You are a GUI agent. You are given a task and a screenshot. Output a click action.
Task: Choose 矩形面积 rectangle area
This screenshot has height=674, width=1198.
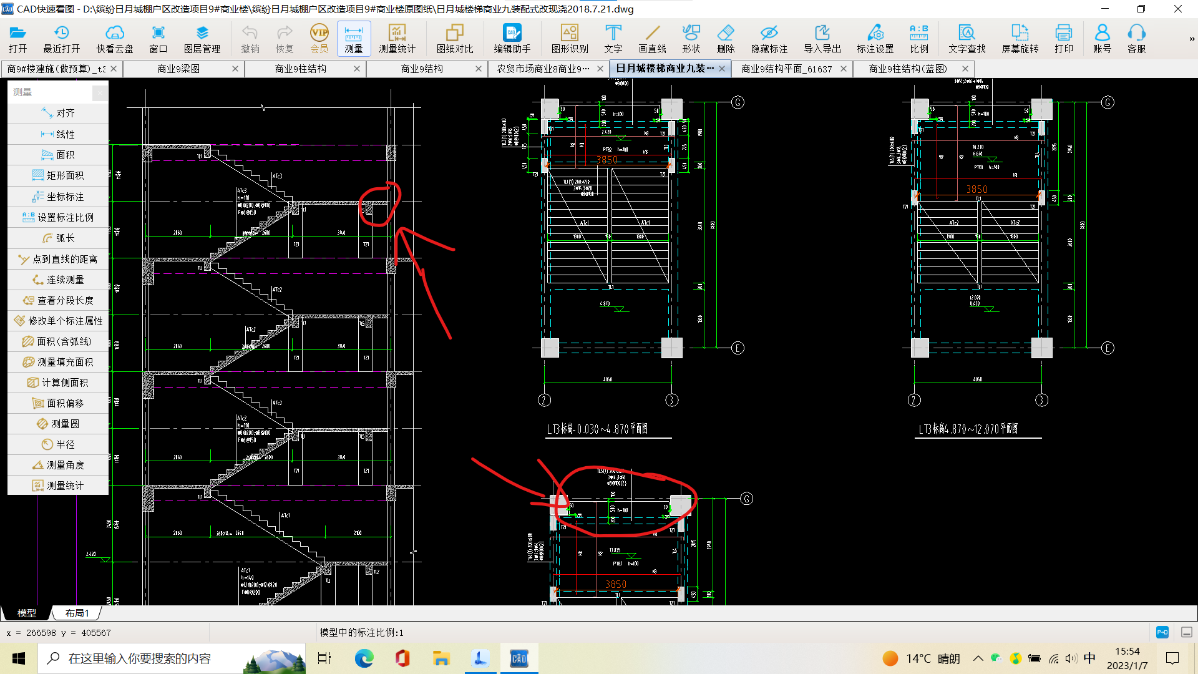point(58,175)
